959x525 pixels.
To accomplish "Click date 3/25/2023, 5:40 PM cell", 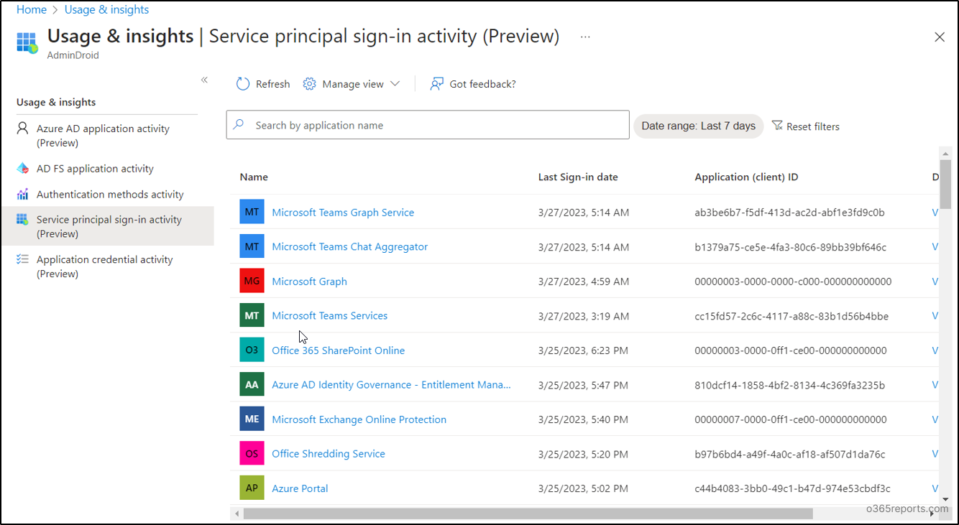I will click(x=583, y=419).
